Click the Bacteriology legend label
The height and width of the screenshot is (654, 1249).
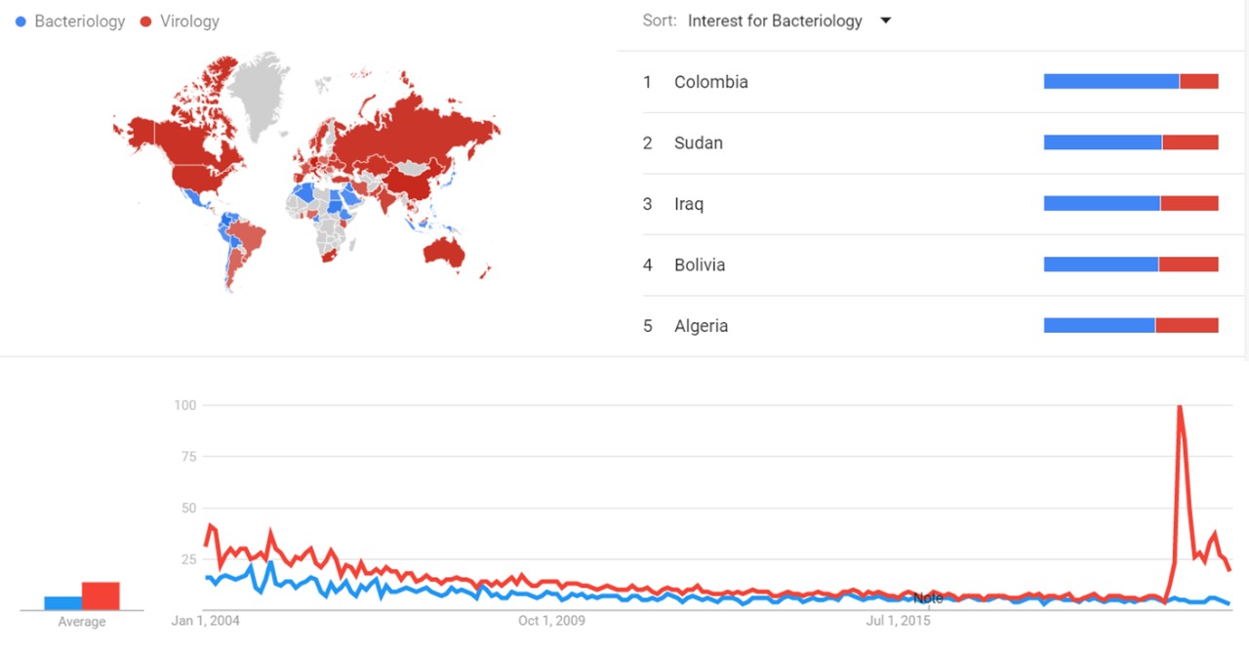pos(80,21)
